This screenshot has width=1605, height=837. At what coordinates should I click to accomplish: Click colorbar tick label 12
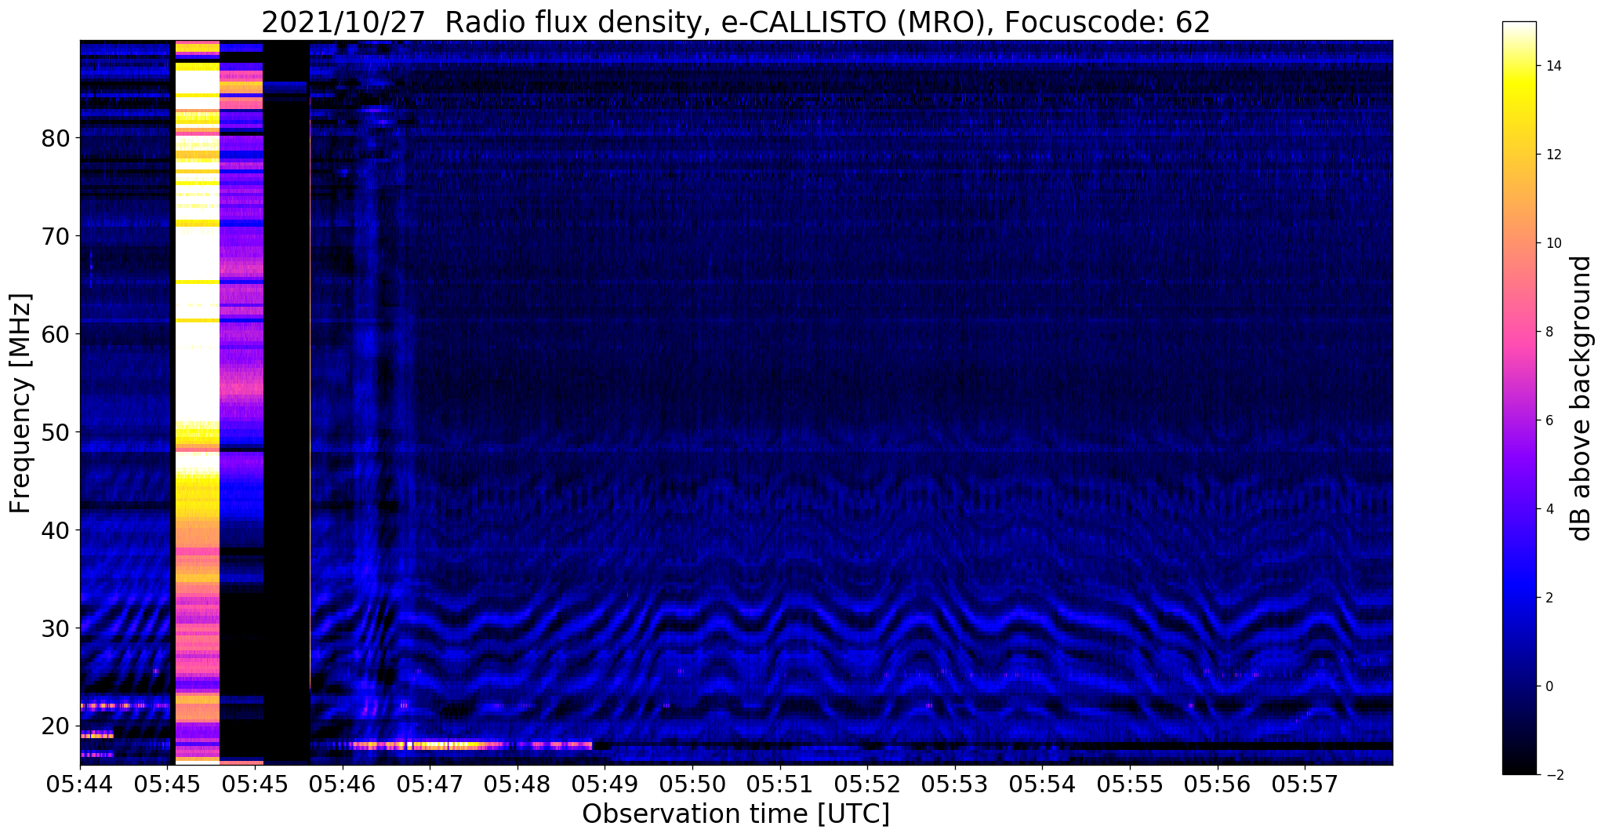point(1553,155)
